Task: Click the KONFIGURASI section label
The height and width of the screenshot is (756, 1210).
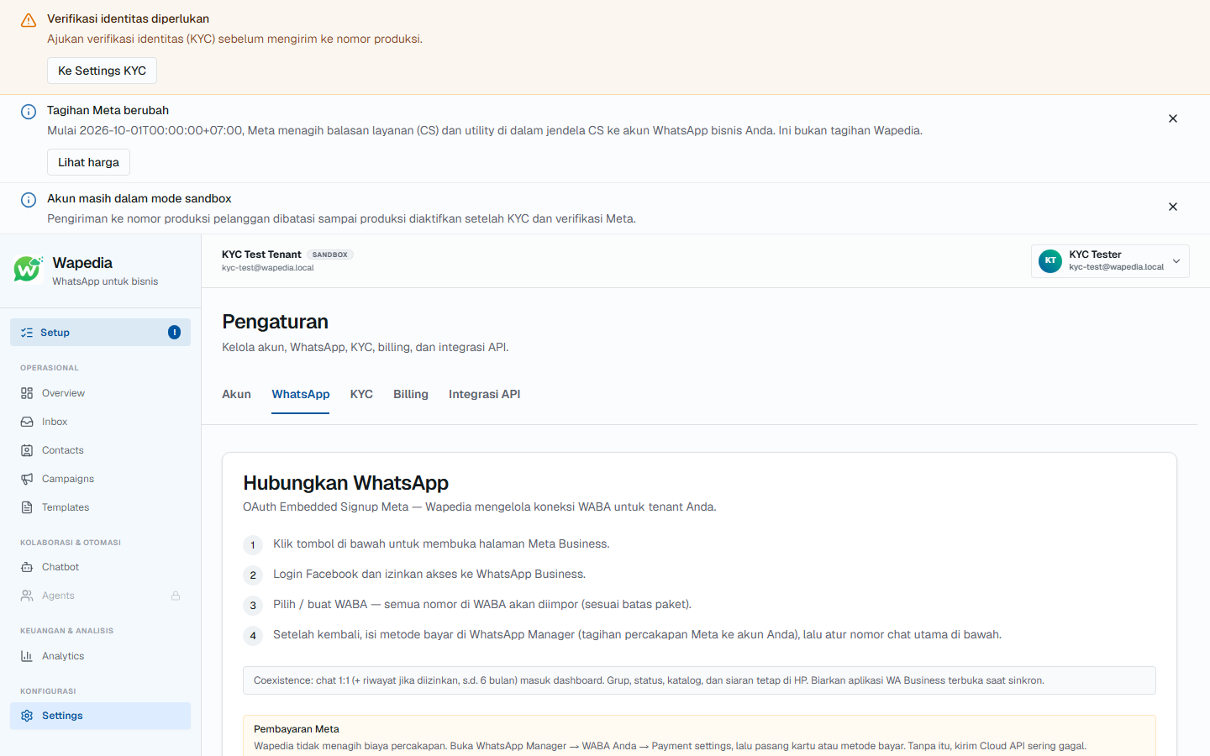Action: [x=48, y=691]
